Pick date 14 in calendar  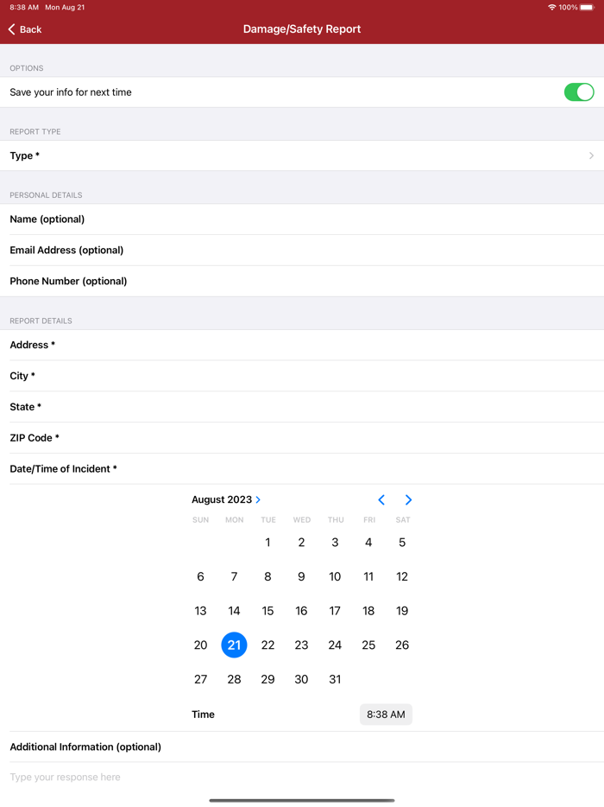pos(234,611)
